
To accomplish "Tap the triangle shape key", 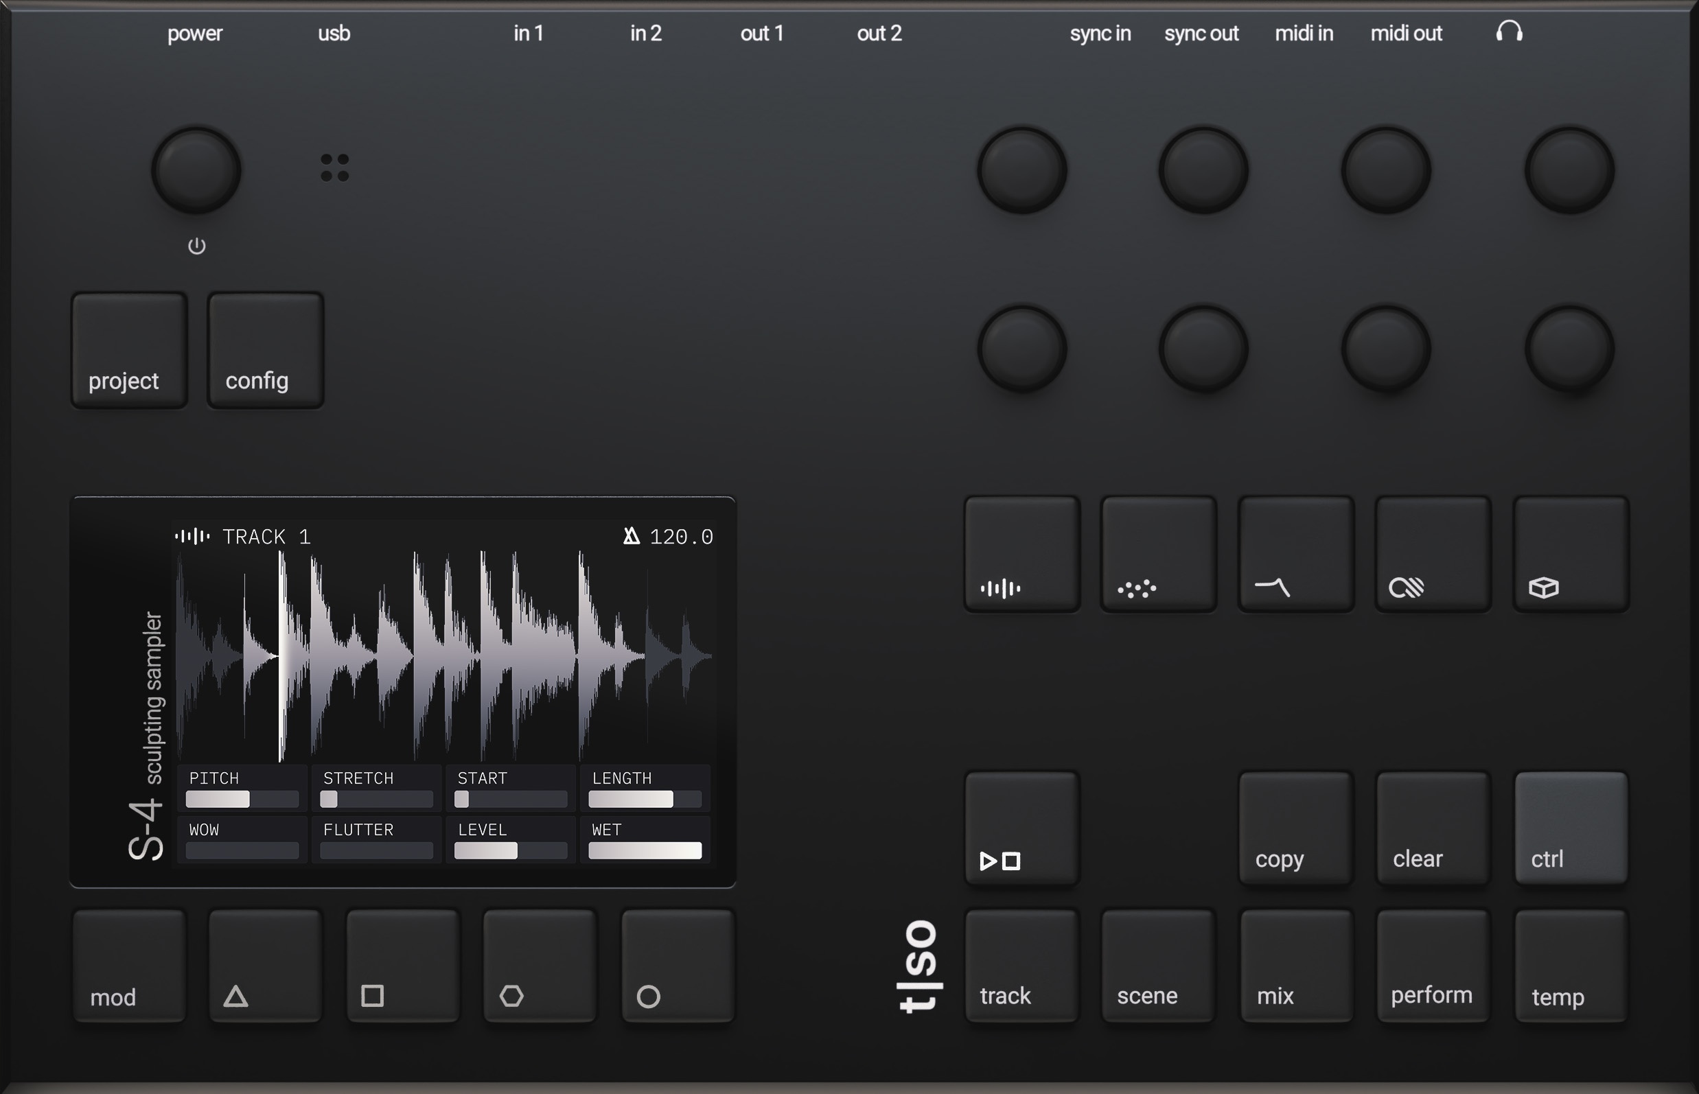I will [x=264, y=968].
